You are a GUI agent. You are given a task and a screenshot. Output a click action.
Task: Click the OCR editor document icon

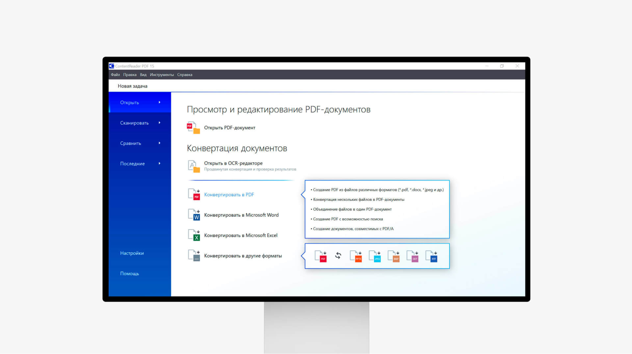coord(194,166)
